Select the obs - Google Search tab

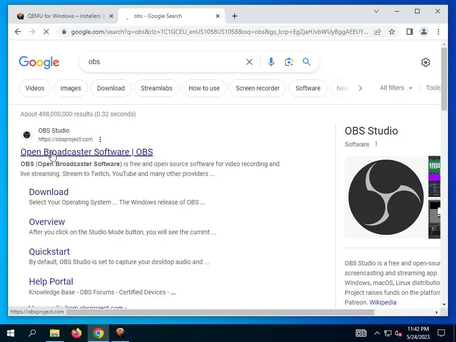pos(171,16)
